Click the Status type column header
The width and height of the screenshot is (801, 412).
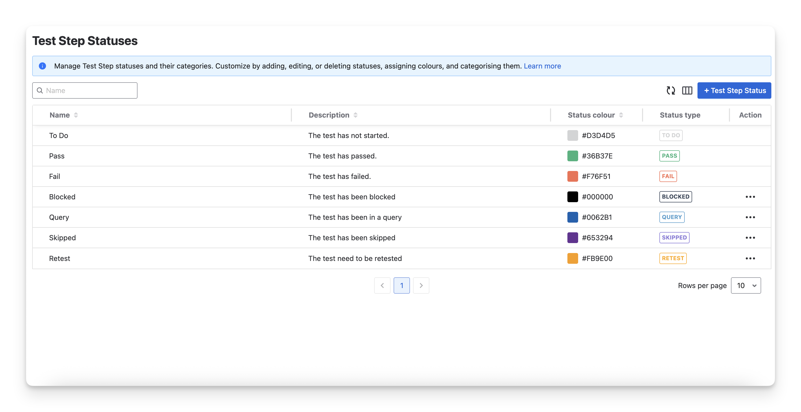click(x=680, y=115)
